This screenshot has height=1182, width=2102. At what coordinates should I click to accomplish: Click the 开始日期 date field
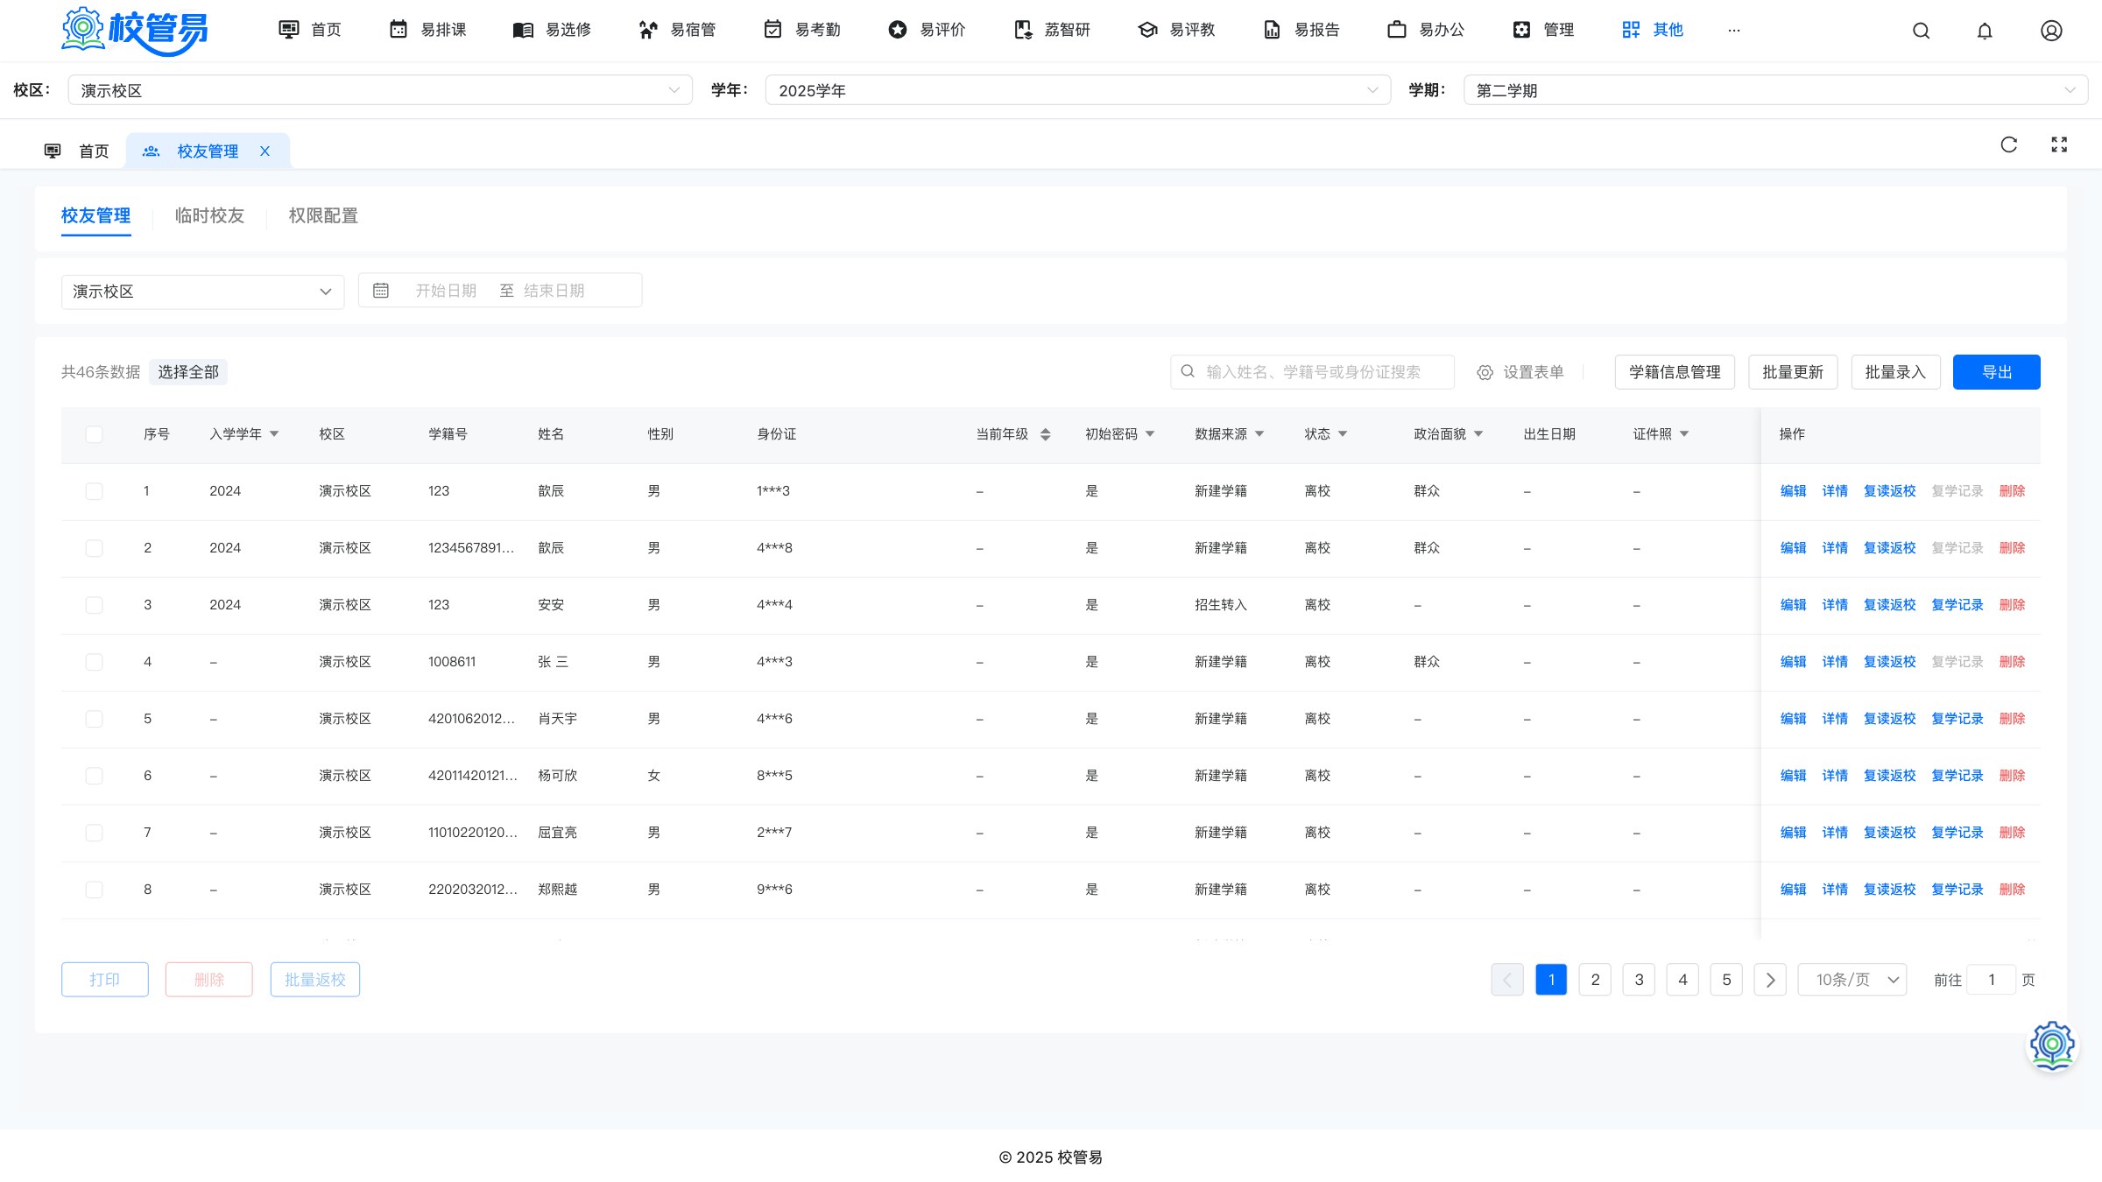[446, 290]
